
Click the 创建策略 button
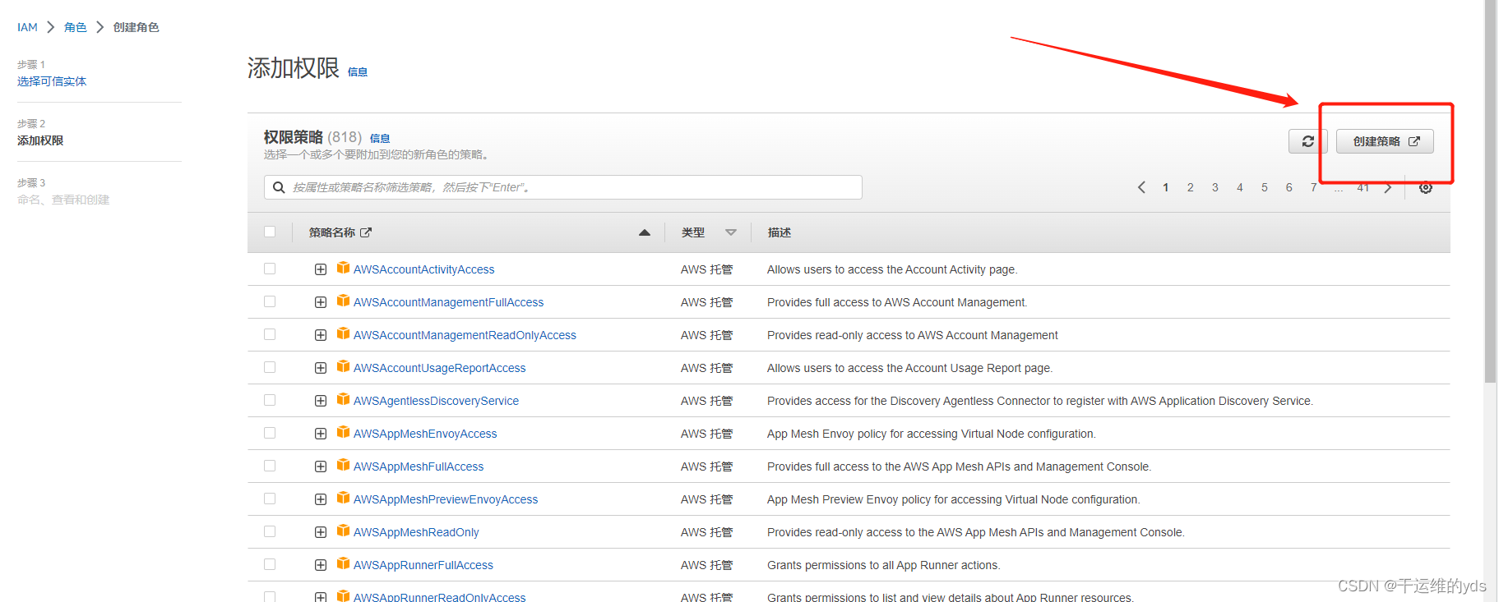click(x=1385, y=141)
